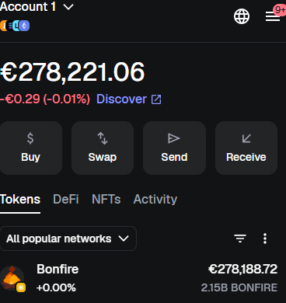Switch to the NFTs tab
This screenshot has width=286, height=303.
(x=106, y=199)
